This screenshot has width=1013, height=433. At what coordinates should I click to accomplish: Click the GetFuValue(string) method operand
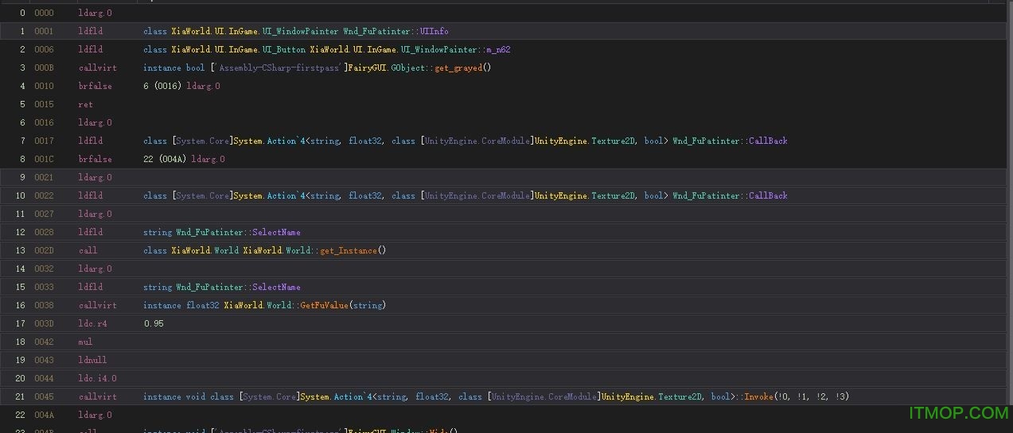click(x=342, y=305)
